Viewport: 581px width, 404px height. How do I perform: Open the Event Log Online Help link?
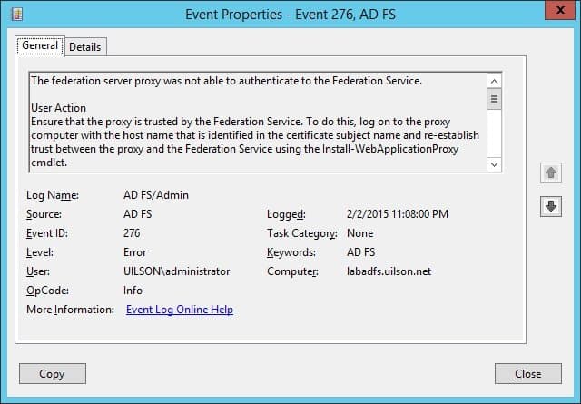[180, 310]
